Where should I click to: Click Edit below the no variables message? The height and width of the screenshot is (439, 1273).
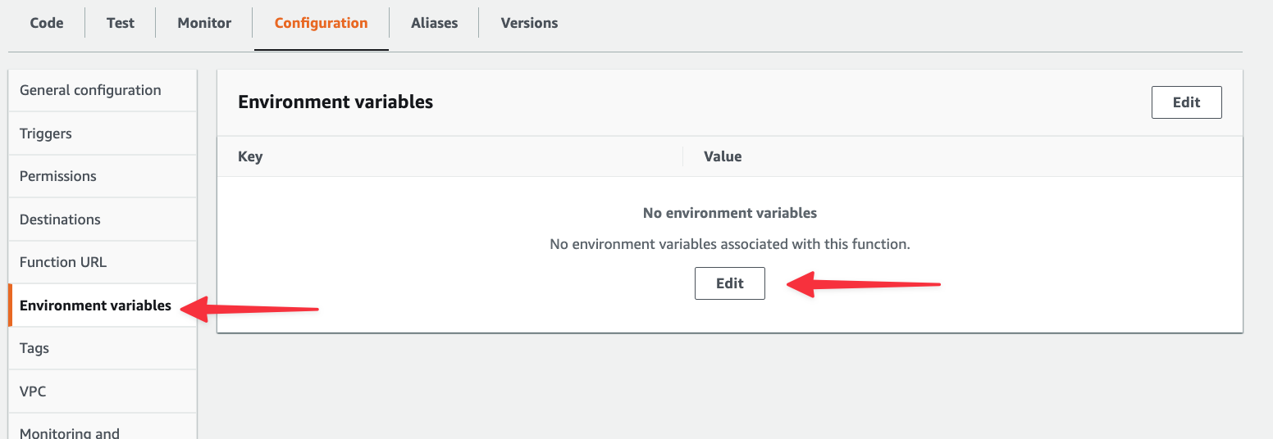coord(729,283)
